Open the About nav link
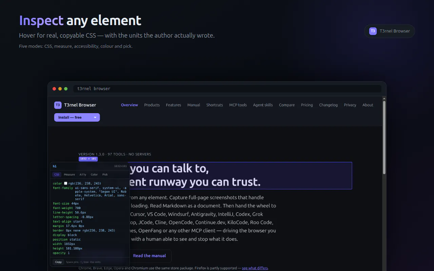434x271 pixels. tap(368, 105)
